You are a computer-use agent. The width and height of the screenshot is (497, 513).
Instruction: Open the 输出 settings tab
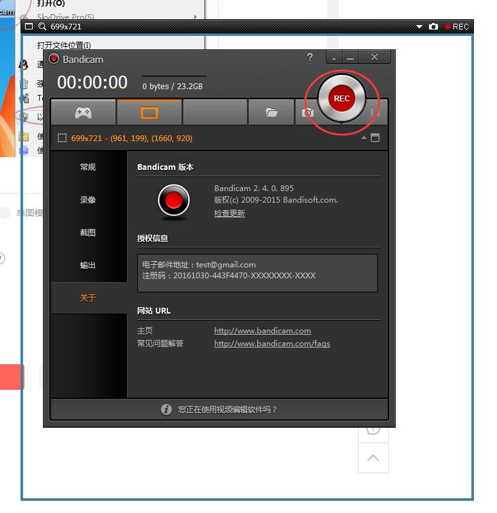pyautogui.click(x=88, y=265)
